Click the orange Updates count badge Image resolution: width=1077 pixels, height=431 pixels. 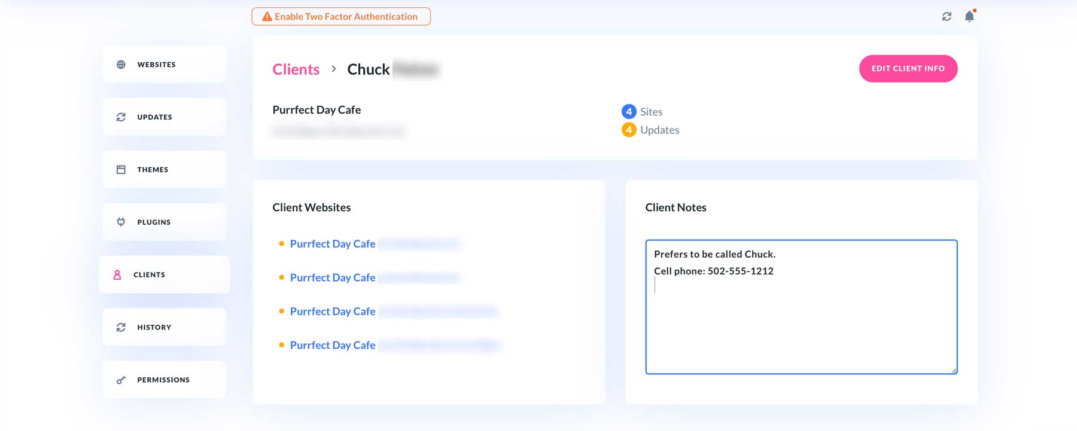coord(628,130)
